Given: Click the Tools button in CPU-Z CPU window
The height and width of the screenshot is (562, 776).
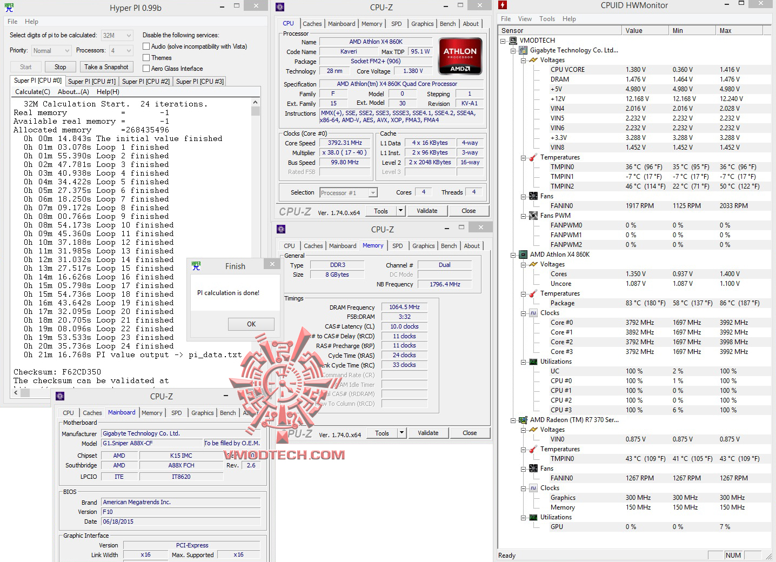Looking at the screenshot, I should 381,211.
